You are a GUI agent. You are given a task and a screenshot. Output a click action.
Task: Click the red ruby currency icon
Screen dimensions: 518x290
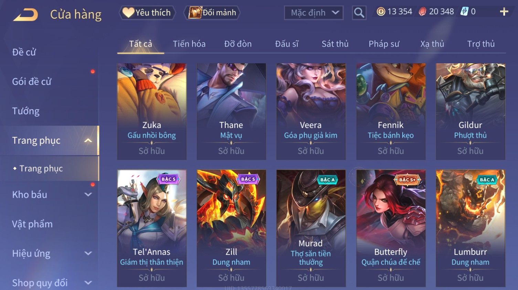point(422,12)
